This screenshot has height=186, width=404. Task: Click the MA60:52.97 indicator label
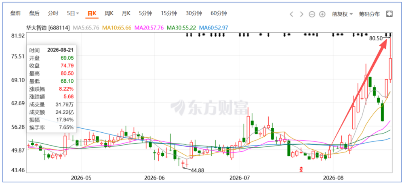click(x=214, y=28)
